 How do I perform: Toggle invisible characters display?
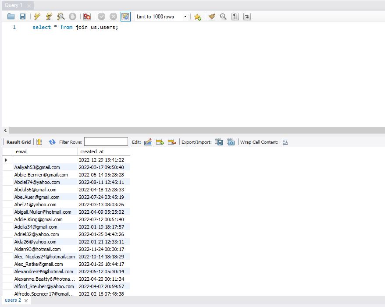[235, 17]
